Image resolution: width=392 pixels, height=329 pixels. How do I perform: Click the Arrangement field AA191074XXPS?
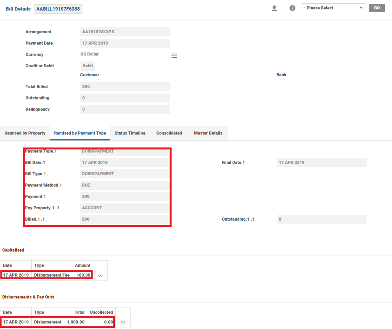tap(125, 32)
